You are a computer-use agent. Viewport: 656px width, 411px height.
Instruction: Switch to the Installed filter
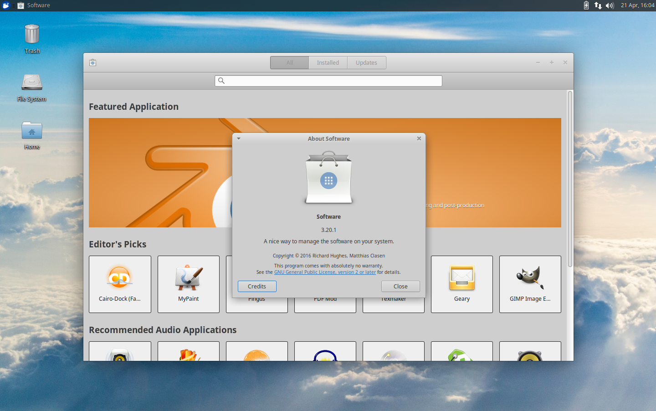[x=328, y=62]
